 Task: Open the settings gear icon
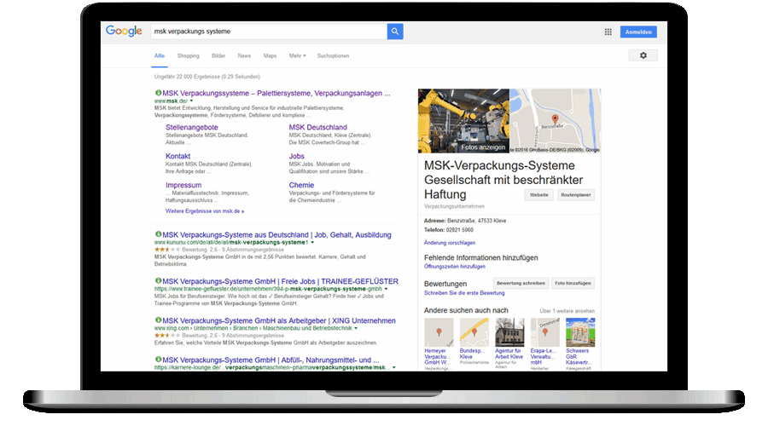tap(643, 55)
